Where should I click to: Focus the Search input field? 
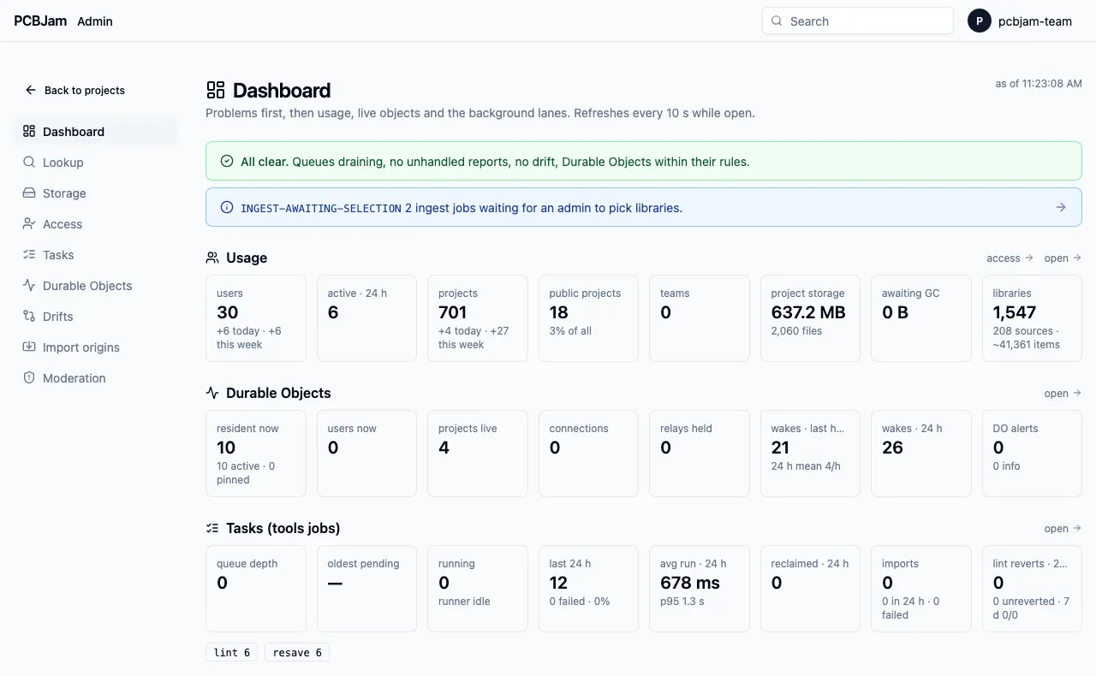858,21
